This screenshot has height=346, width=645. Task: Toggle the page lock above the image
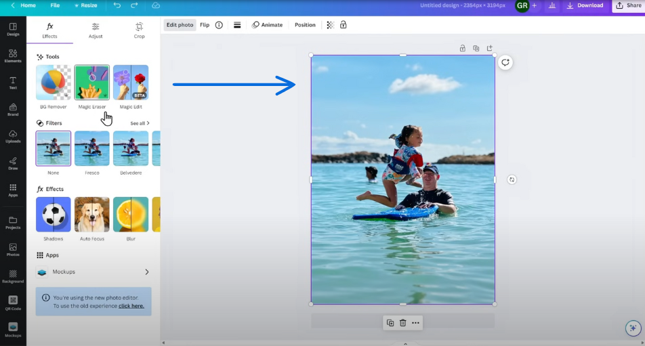pos(463,48)
